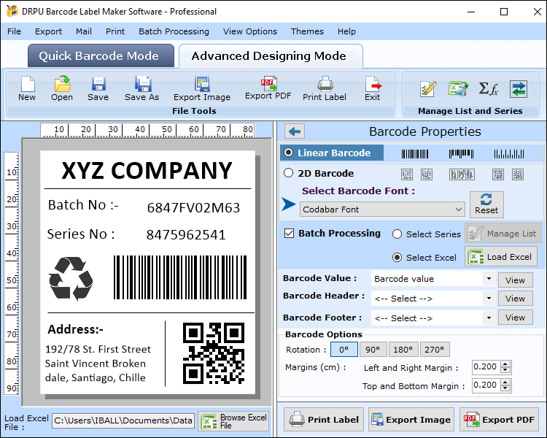
Task: Select the Linear Barcode radio button
Action: [289, 153]
